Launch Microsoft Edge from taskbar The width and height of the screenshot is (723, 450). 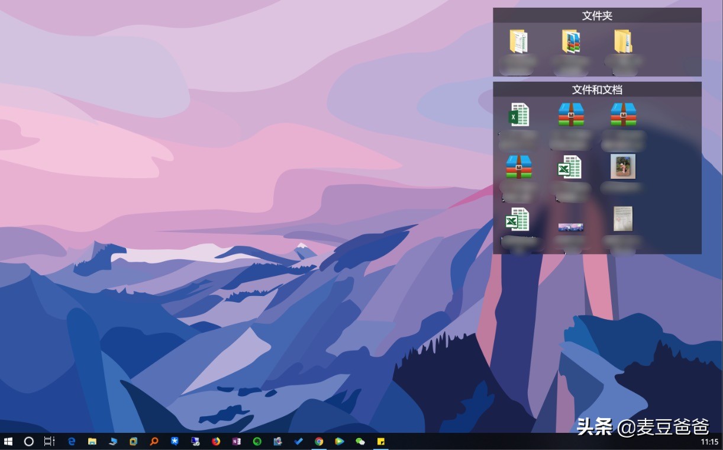click(x=72, y=441)
